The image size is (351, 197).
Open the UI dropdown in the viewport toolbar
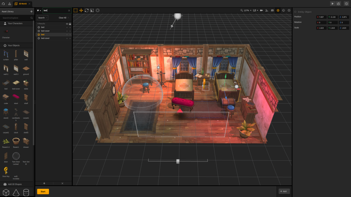pyautogui.click(x=255, y=10)
